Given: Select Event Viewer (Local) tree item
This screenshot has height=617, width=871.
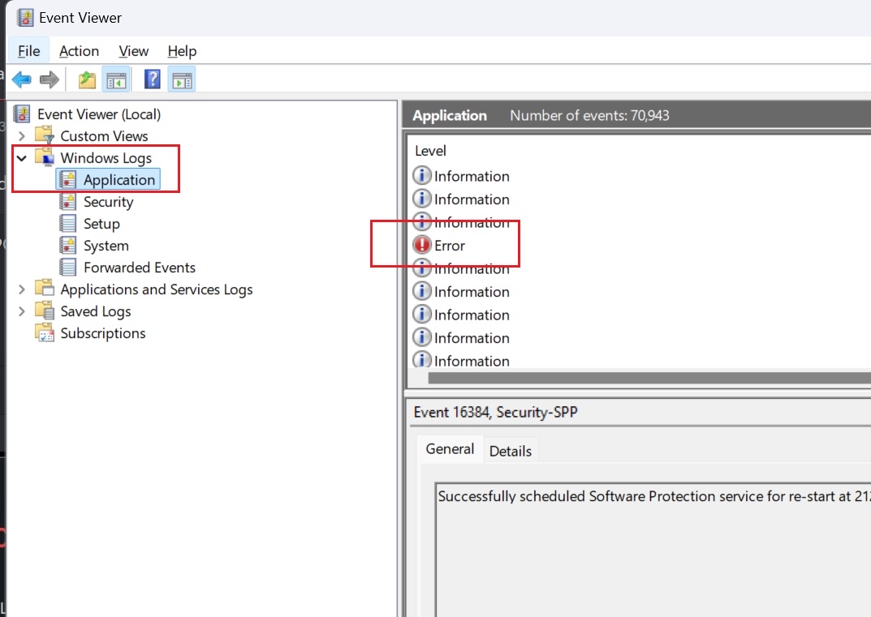Looking at the screenshot, I should (99, 114).
